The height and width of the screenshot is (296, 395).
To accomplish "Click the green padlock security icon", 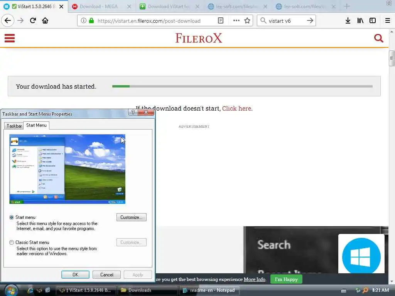I will click(x=91, y=21).
